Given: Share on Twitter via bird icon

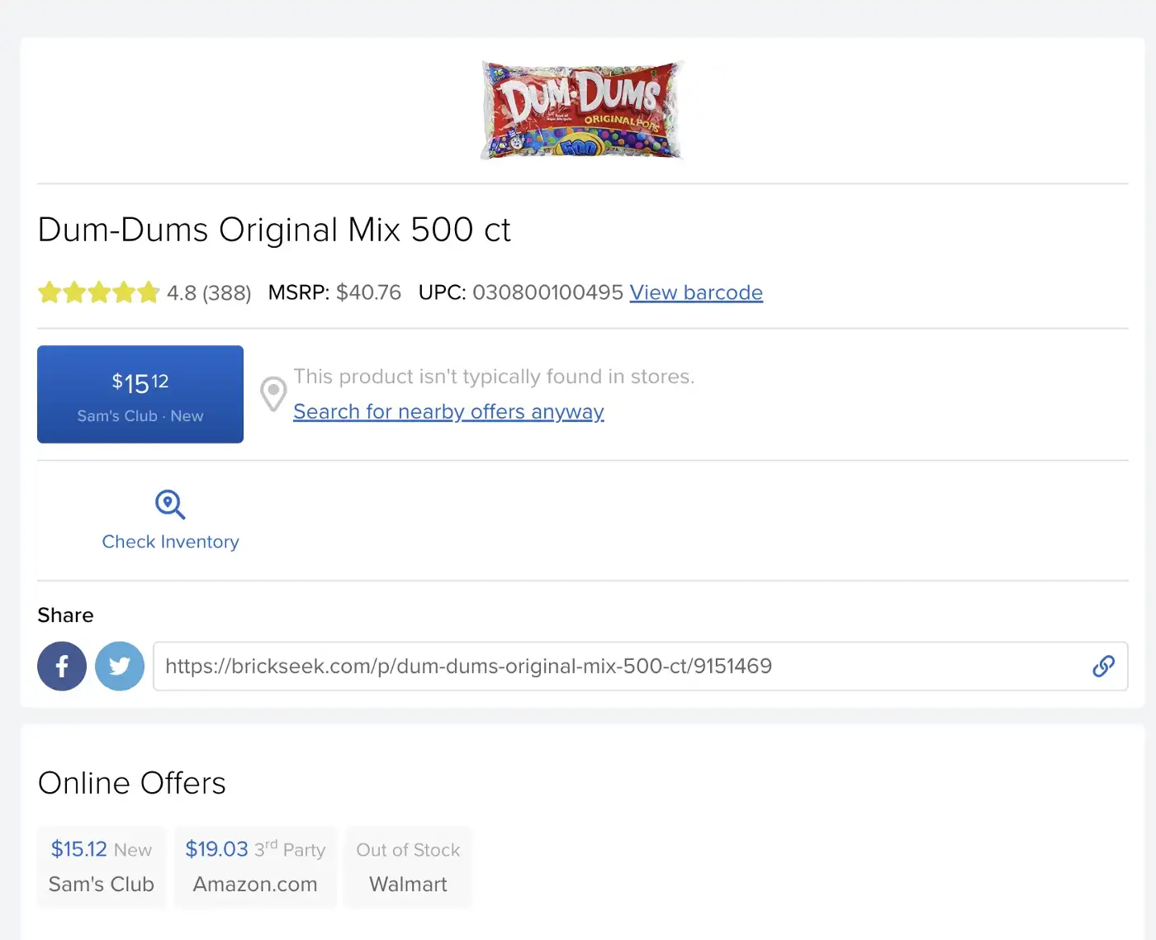Looking at the screenshot, I should pyautogui.click(x=120, y=666).
